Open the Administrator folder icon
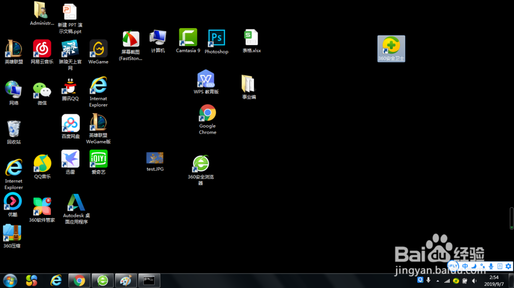This screenshot has height=288, width=514. (x=42, y=14)
